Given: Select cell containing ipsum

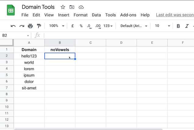Looking at the screenshot, I should [29, 75].
